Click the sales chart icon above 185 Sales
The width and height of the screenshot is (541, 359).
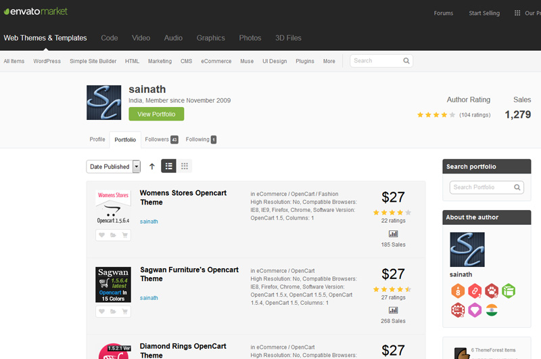[x=394, y=234]
